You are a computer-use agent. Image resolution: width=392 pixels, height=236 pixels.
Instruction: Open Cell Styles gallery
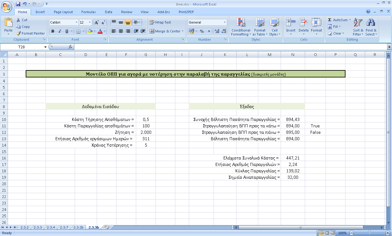pos(274,27)
